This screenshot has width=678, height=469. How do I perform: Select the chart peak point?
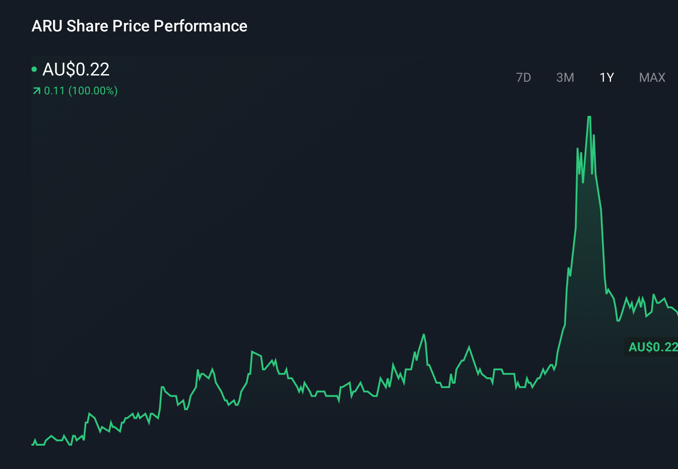[590, 117]
